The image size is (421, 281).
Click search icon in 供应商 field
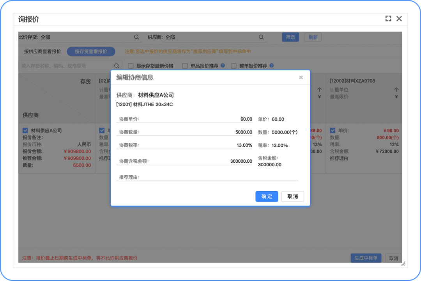click(261, 37)
